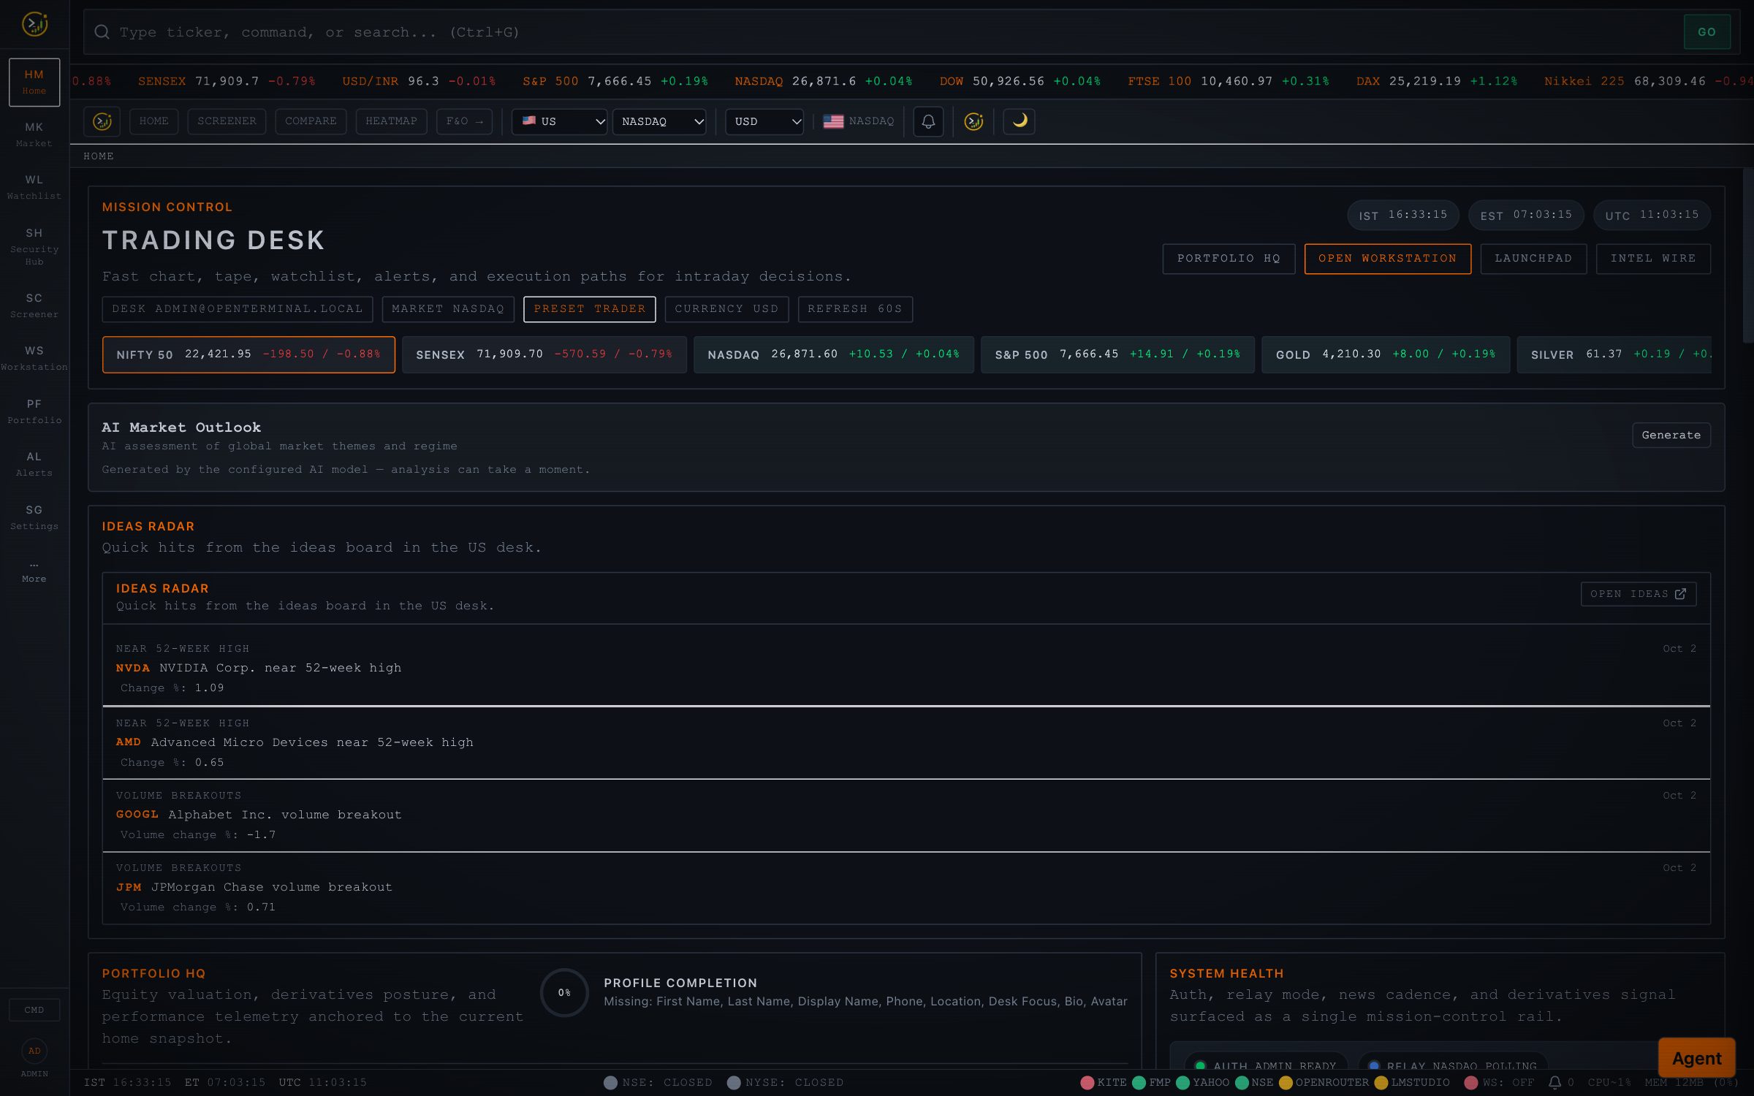Viewport: 1754px width, 1096px height.
Task: Click the terminal logo icon left of HOME button
Action: pyautogui.click(x=102, y=121)
